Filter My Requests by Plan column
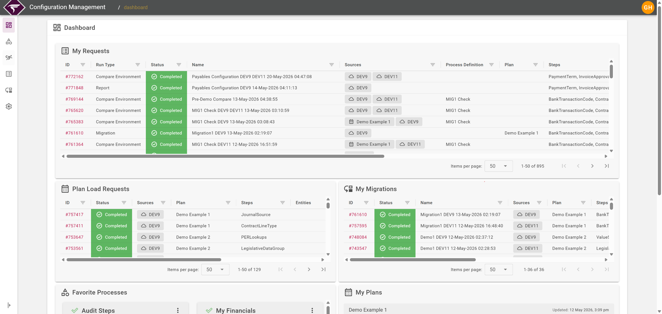 click(536, 65)
